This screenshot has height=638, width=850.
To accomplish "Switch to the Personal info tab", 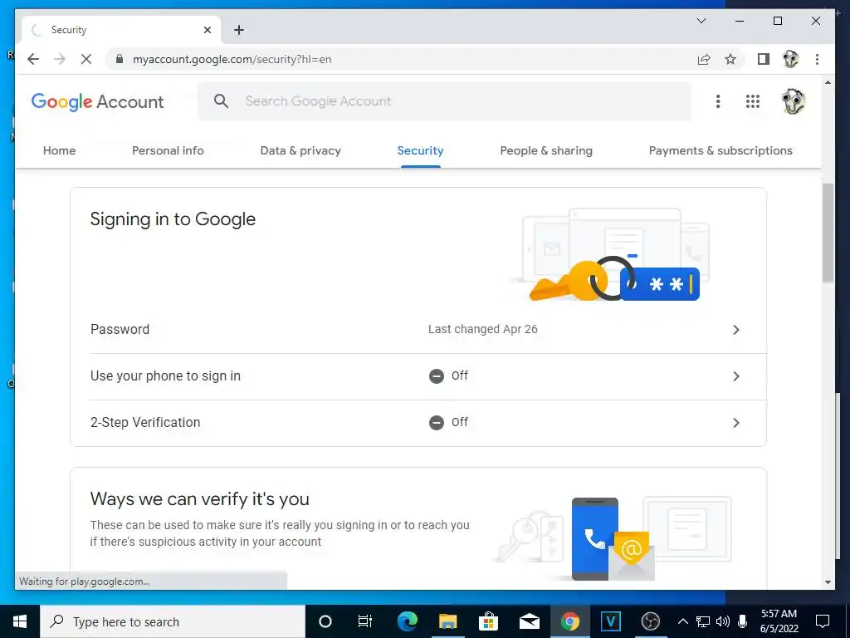I will (x=168, y=151).
